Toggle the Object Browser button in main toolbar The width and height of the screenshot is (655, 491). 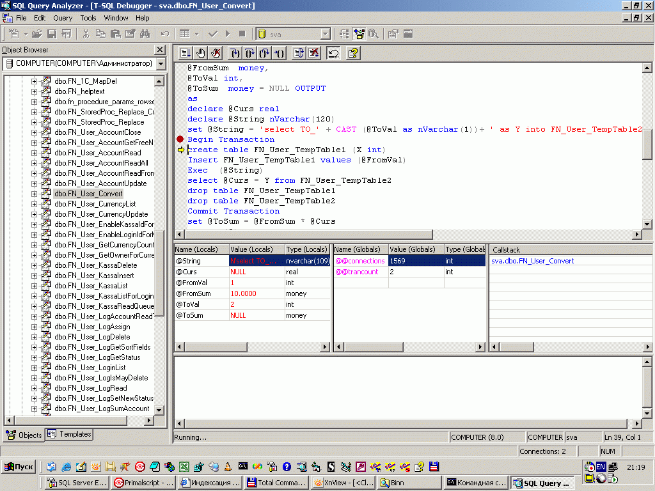pos(359,34)
